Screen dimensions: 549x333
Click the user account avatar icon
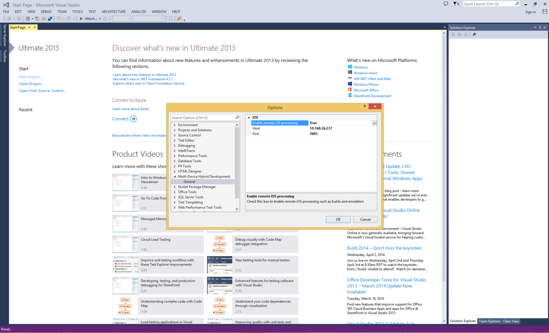click(545, 12)
